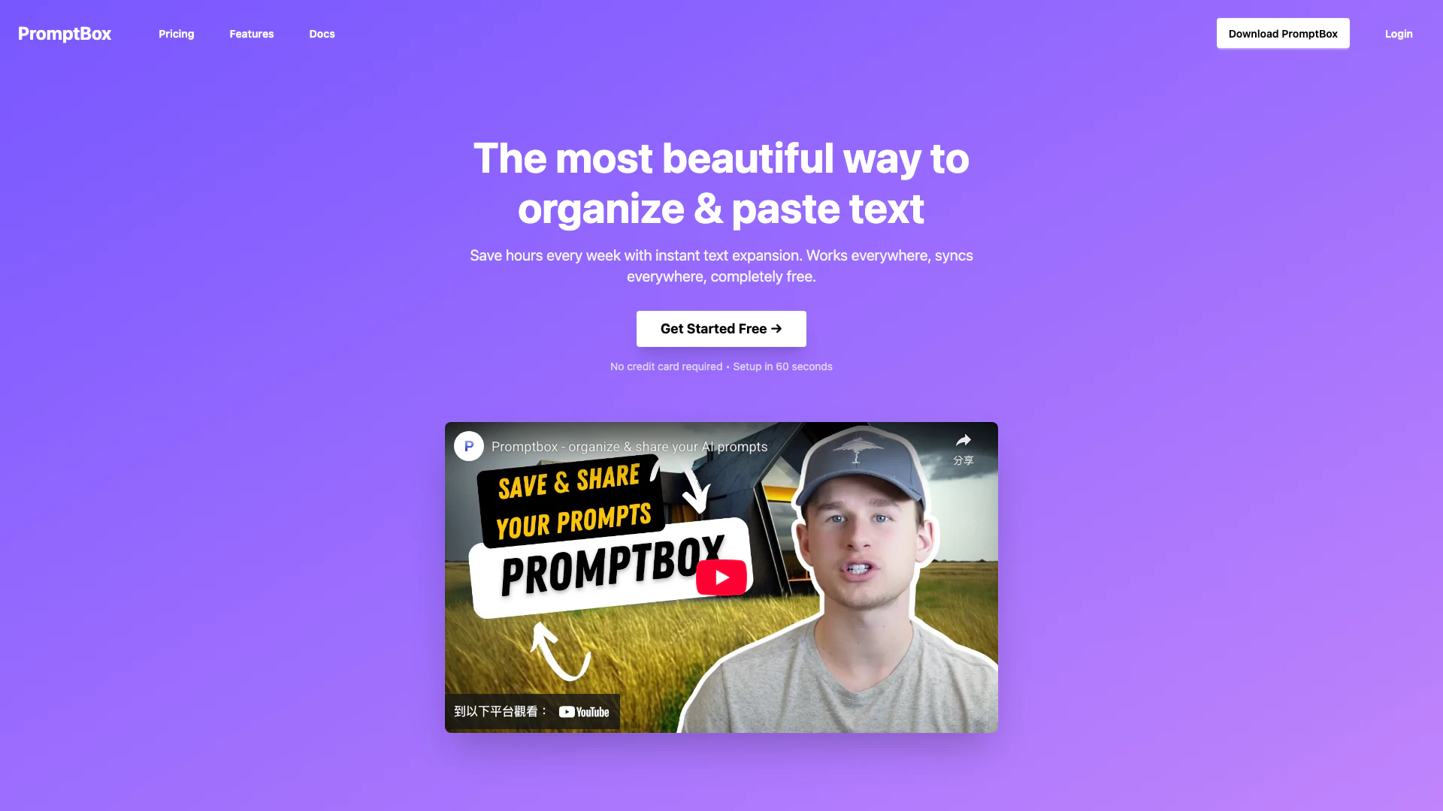Go to the Features navigation item

tap(251, 34)
